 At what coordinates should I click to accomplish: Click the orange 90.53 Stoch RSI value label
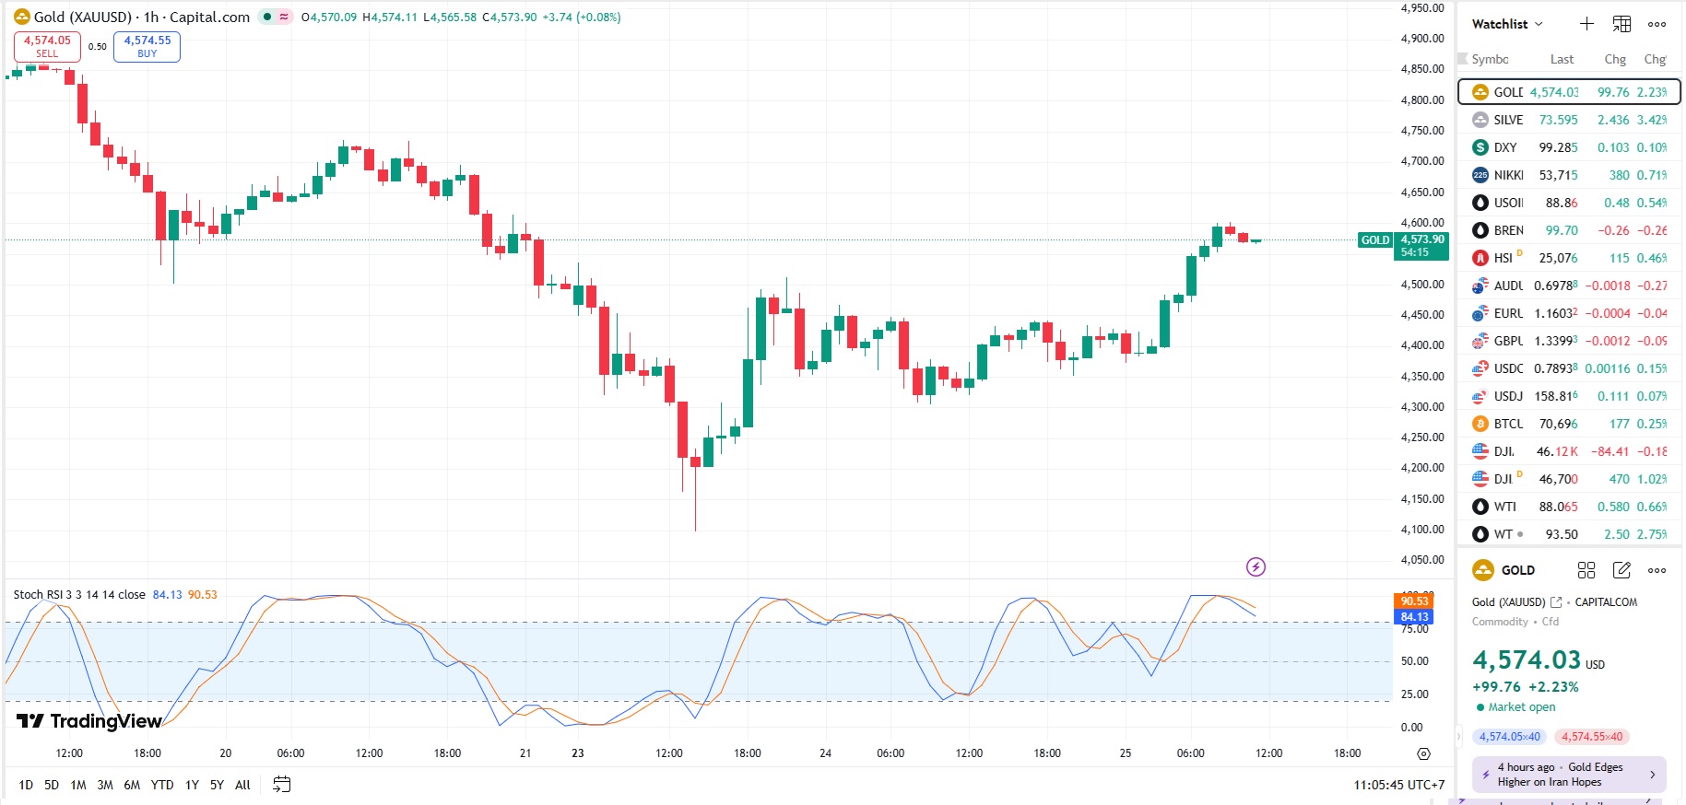(x=1414, y=601)
